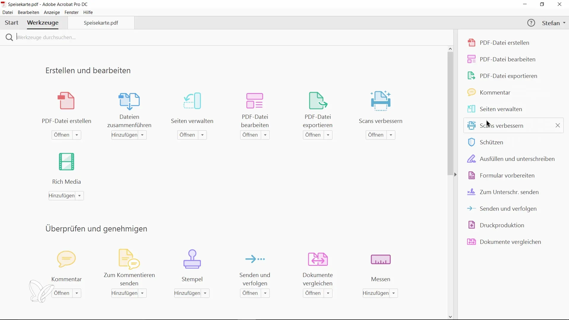This screenshot has height=320, width=569.
Task: Select the Schützen shield icon in sidebar
Action: pos(471,142)
